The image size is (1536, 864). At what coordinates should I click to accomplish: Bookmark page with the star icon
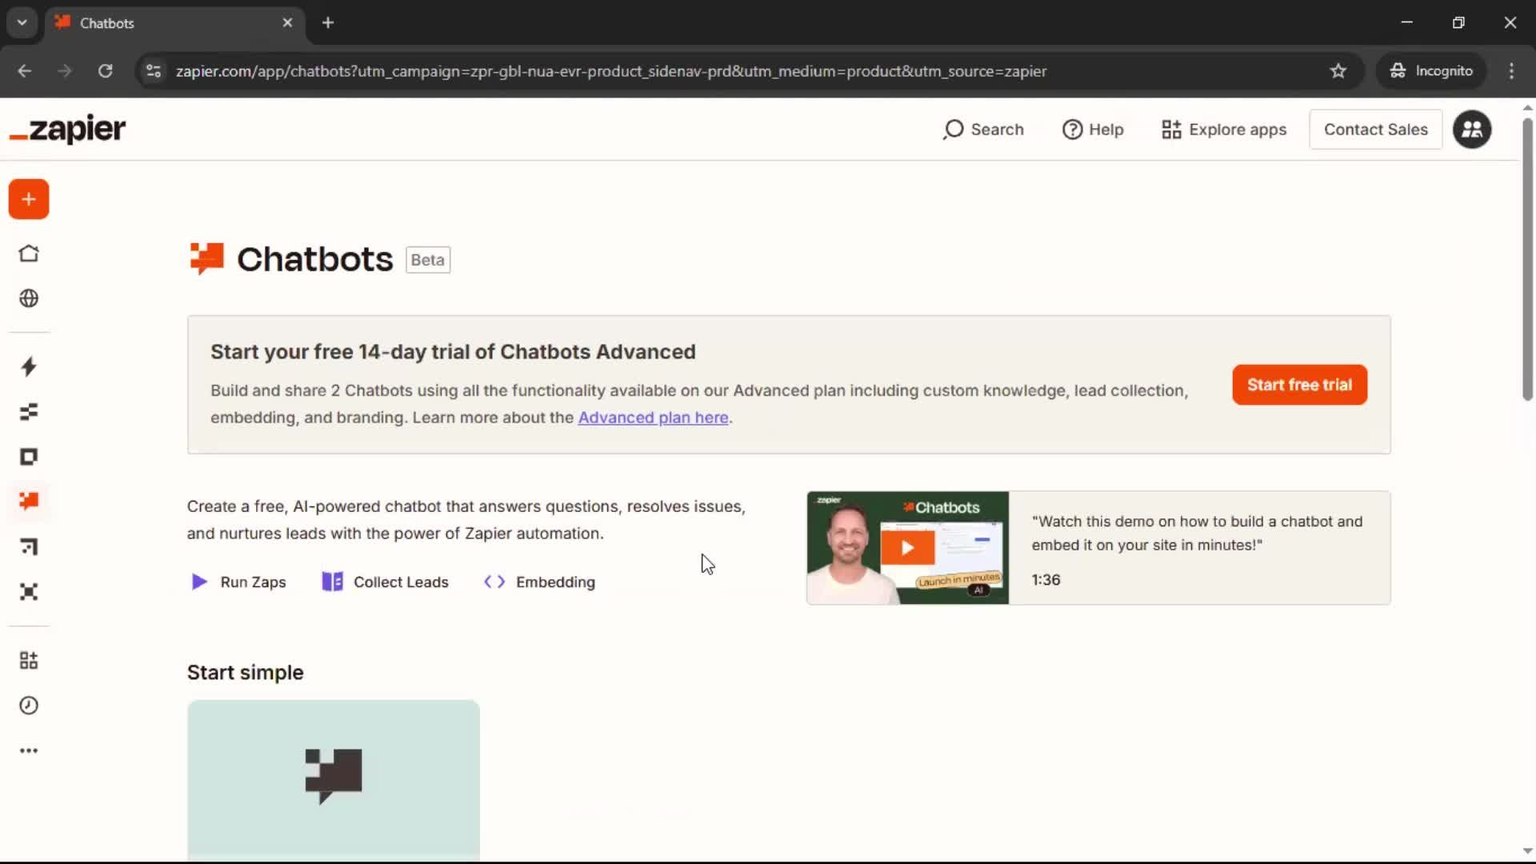click(1338, 71)
